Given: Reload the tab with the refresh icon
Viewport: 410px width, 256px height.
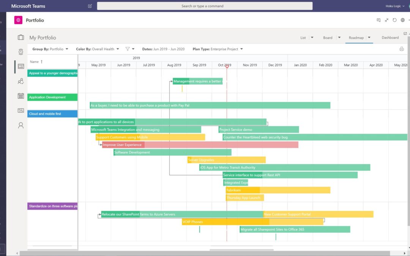Looking at the screenshot, I should 394,20.
